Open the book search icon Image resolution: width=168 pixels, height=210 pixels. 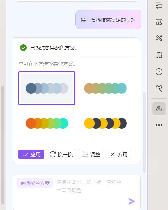pyautogui.click(x=159, y=55)
